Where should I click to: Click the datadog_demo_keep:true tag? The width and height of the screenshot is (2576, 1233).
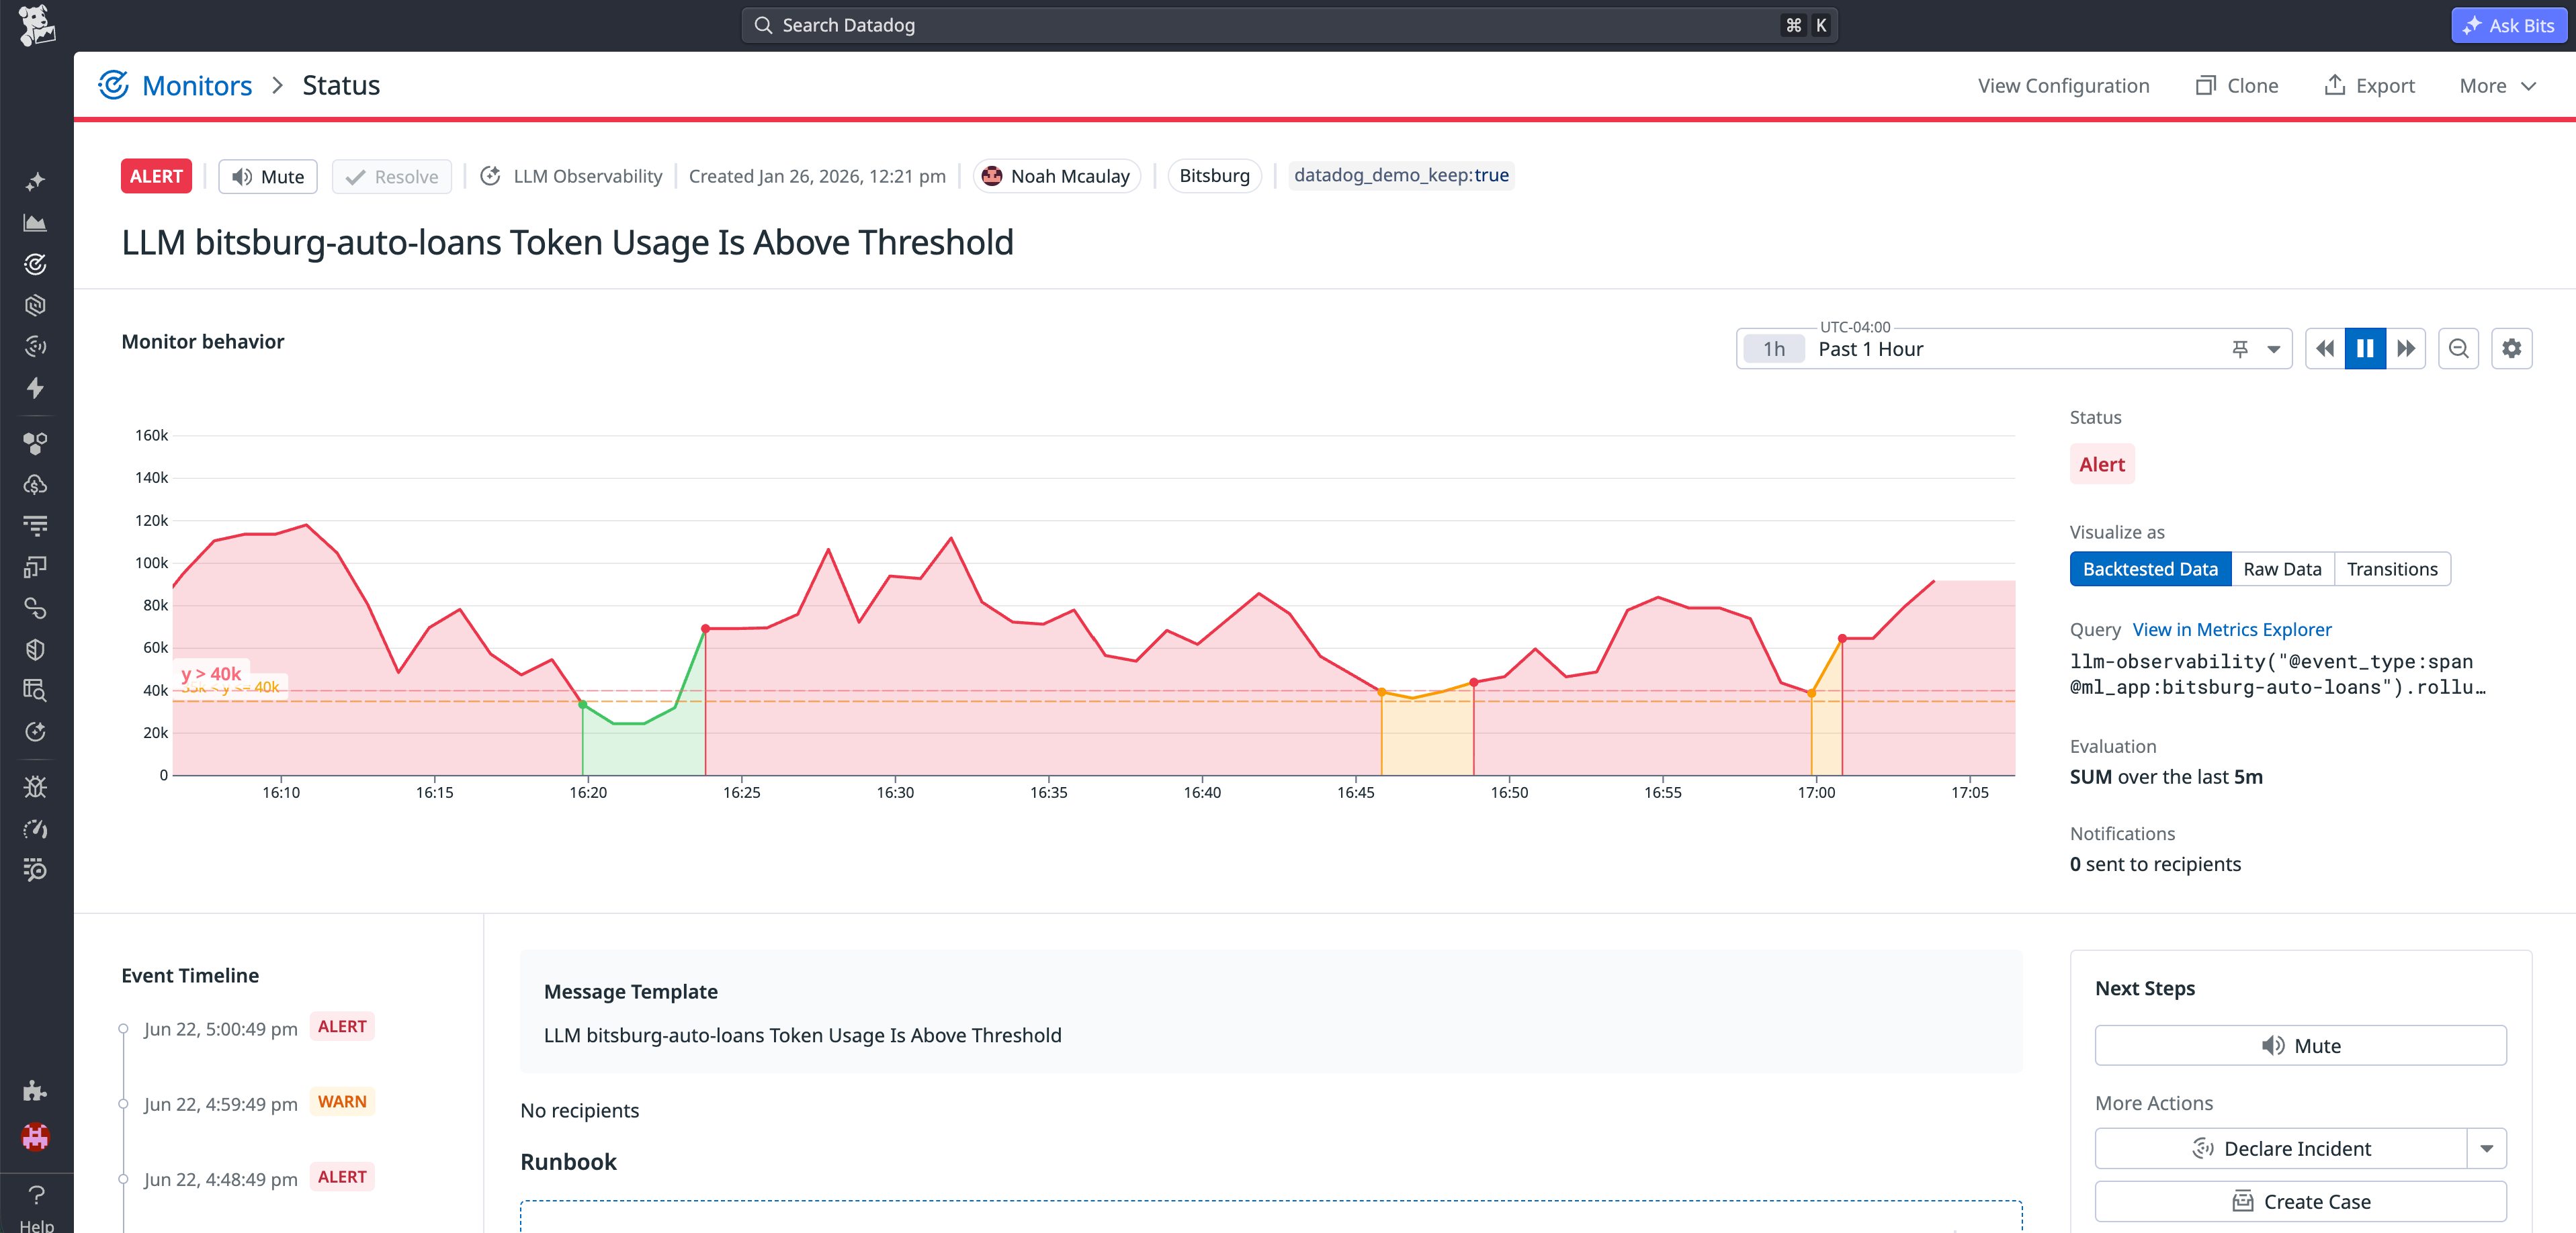pyautogui.click(x=1401, y=176)
